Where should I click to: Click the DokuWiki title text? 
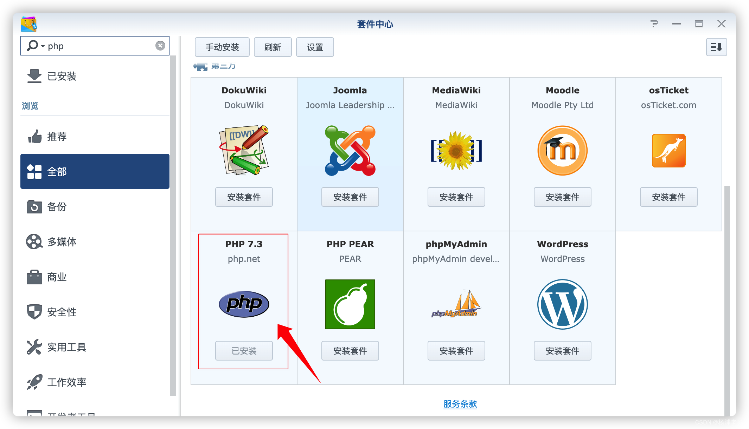(244, 90)
